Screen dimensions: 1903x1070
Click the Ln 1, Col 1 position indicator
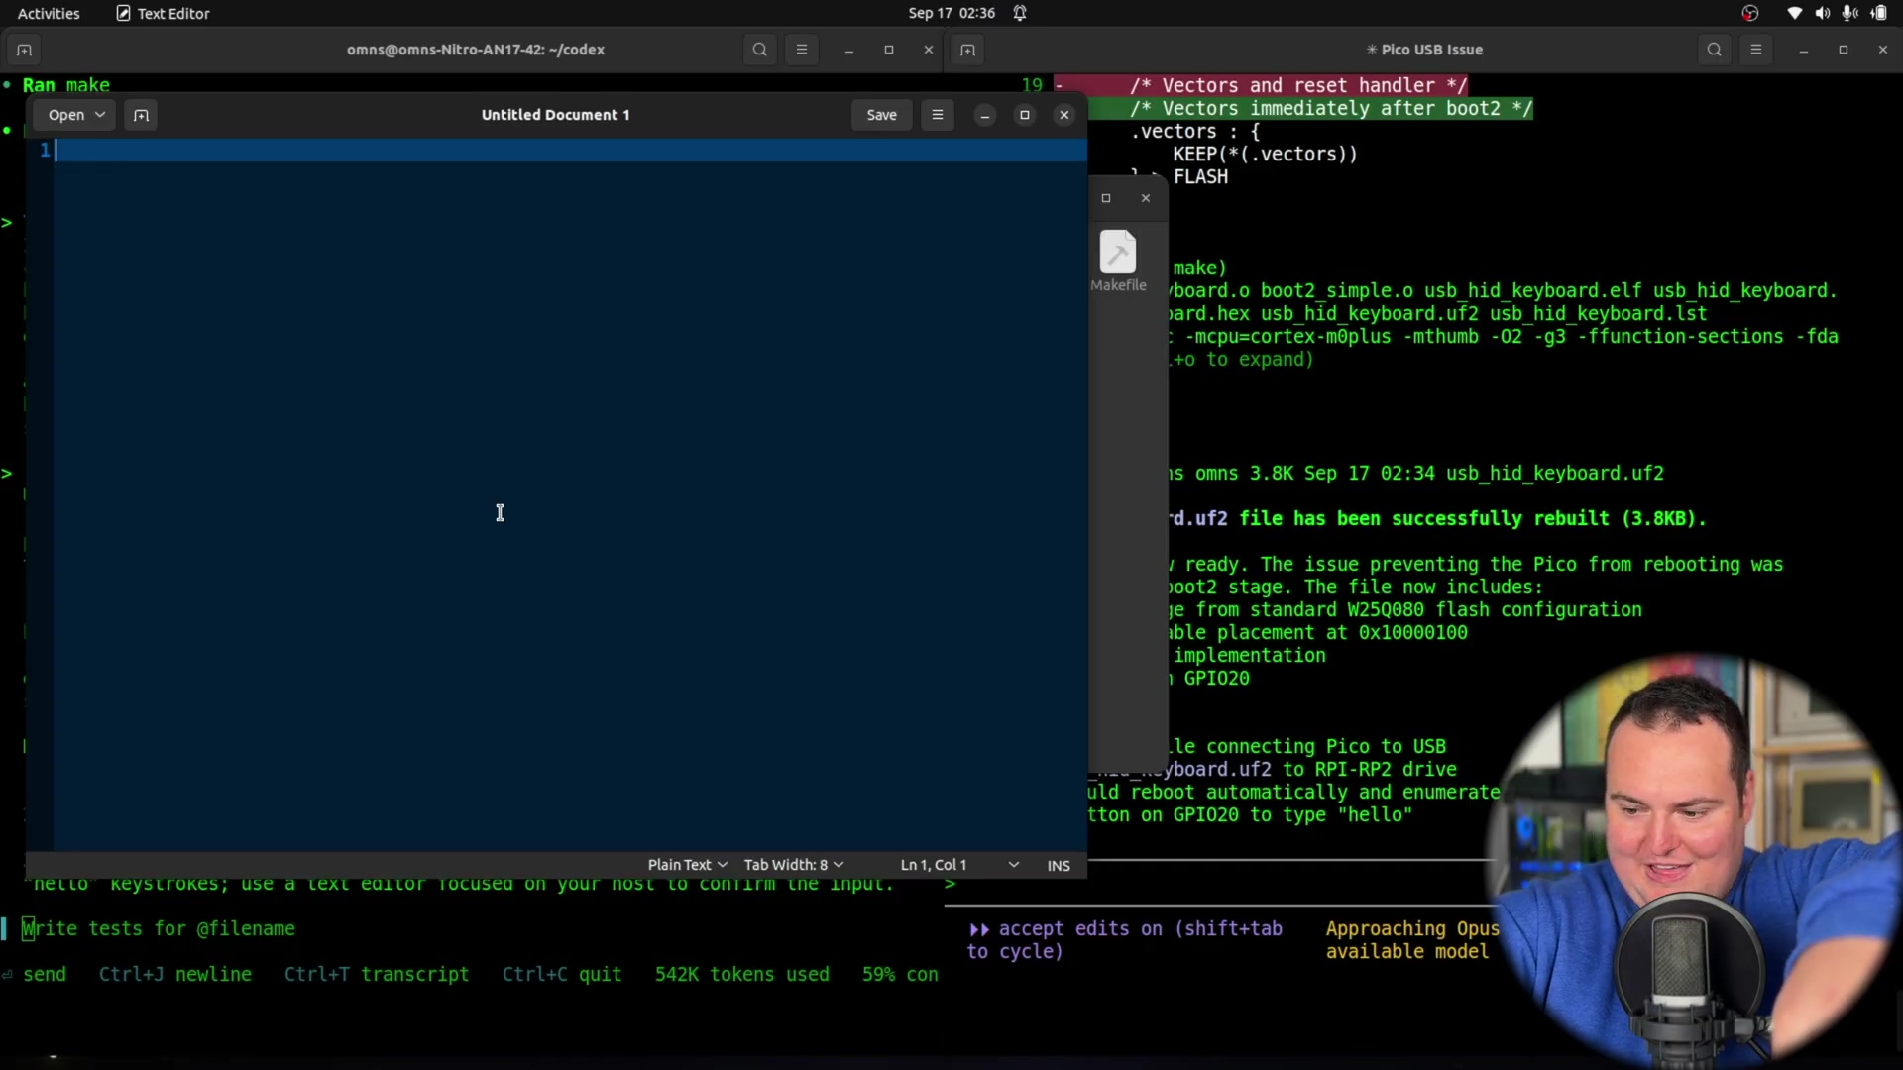(933, 865)
